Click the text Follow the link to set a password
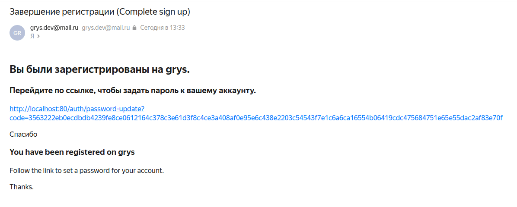This screenshot has height=207, width=517. coord(86,170)
